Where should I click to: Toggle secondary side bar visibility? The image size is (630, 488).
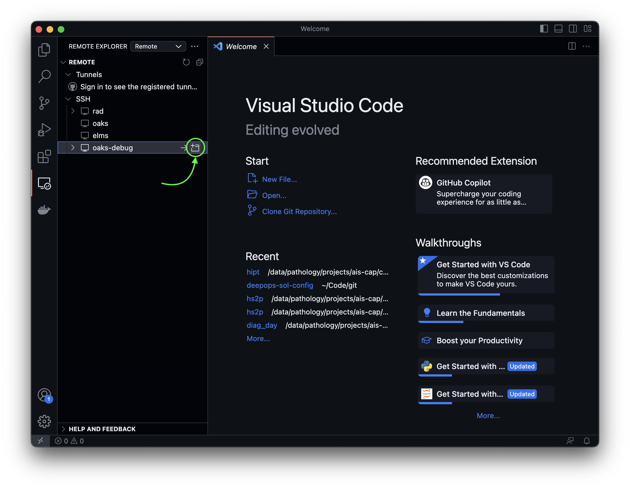(x=573, y=29)
